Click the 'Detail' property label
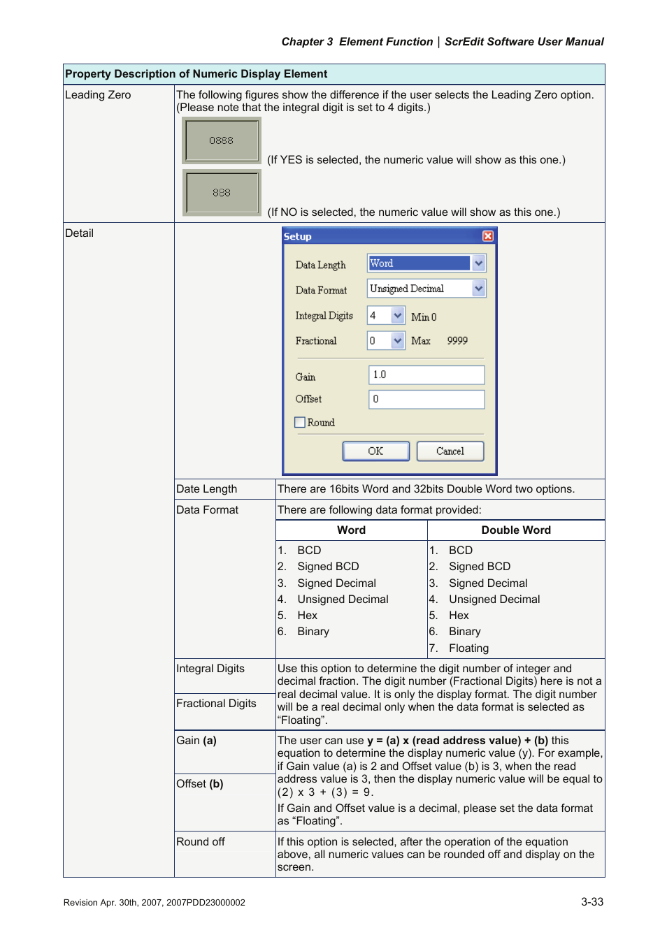Image resolution: width=667 pixels, height=944 pixels. 79,233
